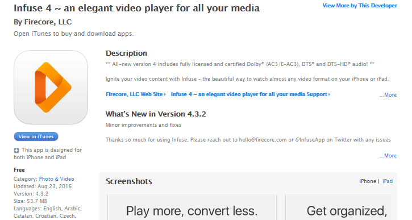Open View More by This Developer link
Image resolution: width=412 pixels, height=220 pixels.
click(360, 6)
